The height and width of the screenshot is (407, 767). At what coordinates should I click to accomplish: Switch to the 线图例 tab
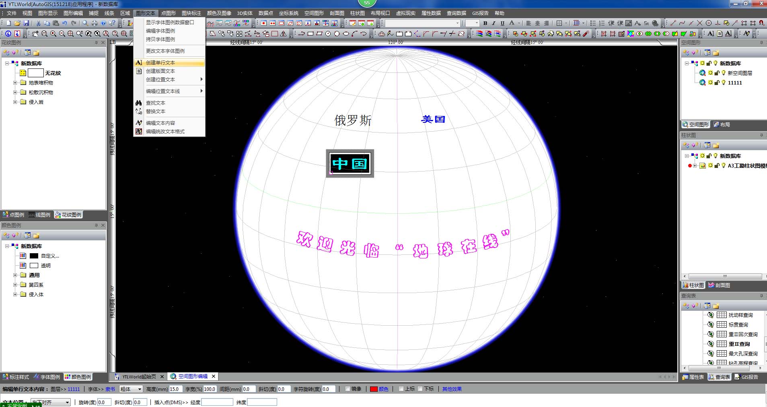coord(39,215)
